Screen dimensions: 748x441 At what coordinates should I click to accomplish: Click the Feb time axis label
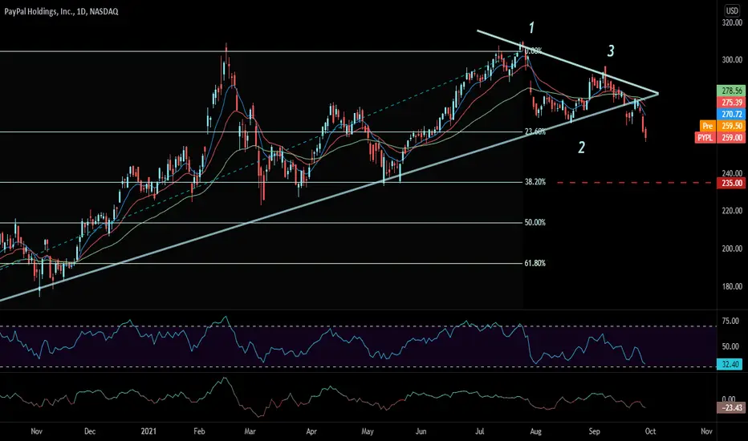pyautogui.click(x=199, y=431)
